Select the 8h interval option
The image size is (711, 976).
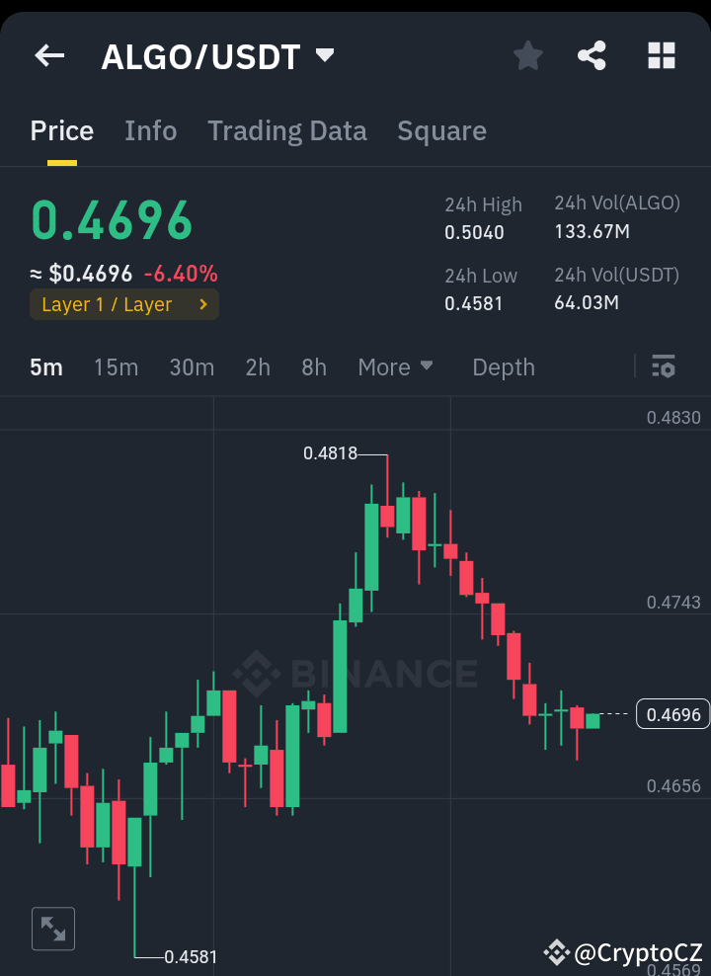point(313,366)
